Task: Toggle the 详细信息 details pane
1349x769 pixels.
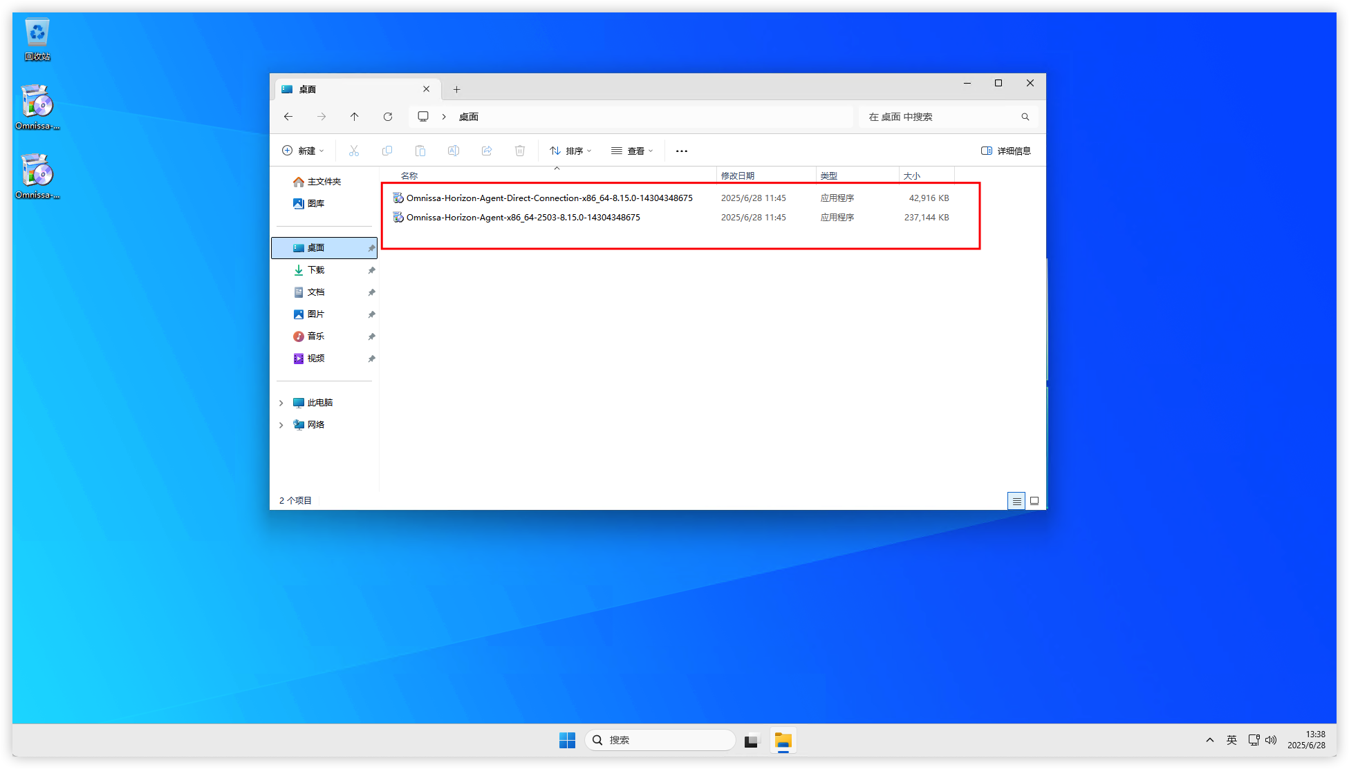Action: [1006, 151]
